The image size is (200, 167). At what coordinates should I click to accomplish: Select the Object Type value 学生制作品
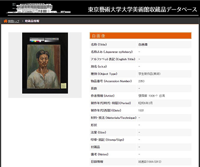point(149,74)
